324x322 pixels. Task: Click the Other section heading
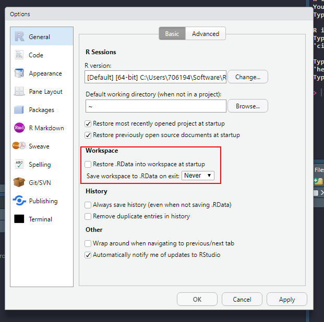94,230
